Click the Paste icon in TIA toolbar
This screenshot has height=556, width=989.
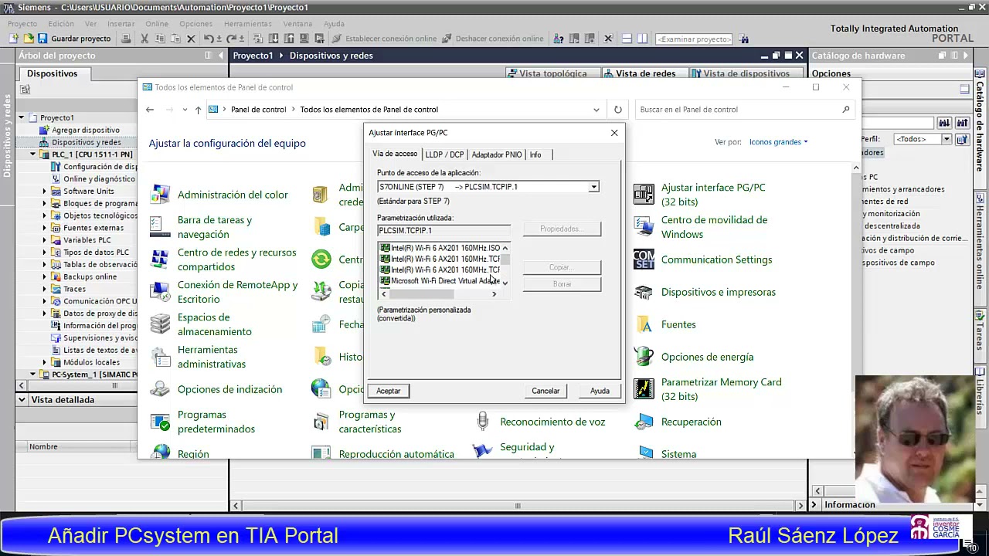pos(175,39)
